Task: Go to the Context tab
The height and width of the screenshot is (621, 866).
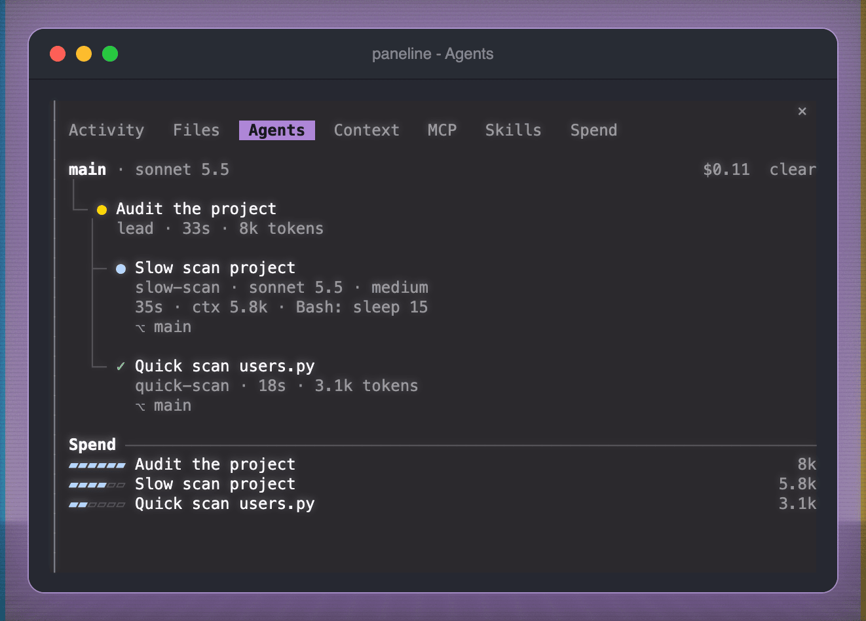Action: point(366,130)
